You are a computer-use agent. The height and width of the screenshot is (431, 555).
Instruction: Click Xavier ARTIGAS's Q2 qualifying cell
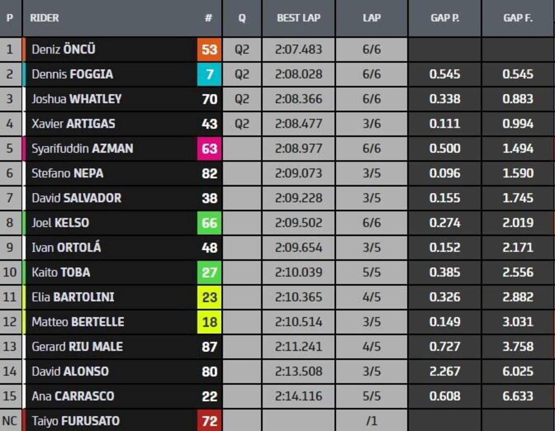pyautogui.click(x=242, y=124)
